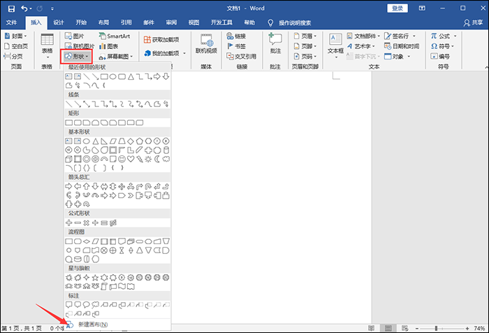Save the document using the disk icon

point(11,9)
